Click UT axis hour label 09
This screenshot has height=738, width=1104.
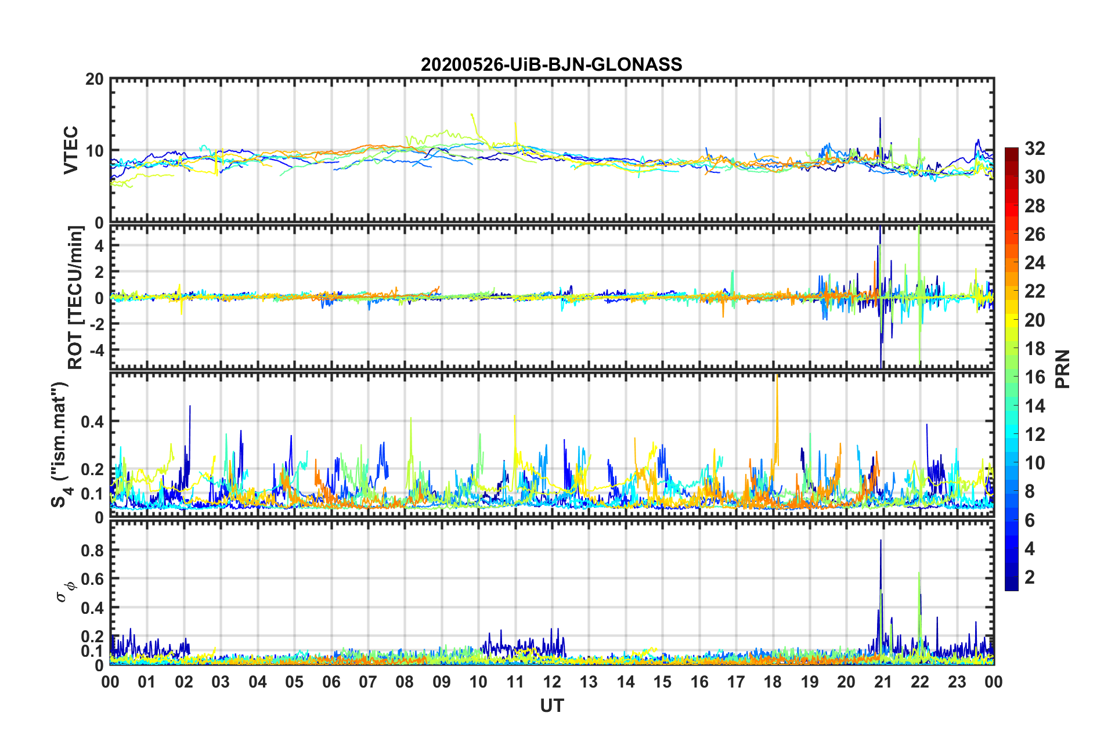pyautogui.click(x=442, y=682)
